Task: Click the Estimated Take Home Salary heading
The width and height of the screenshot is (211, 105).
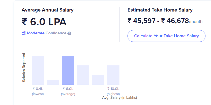Action: [x=160, y=10]
